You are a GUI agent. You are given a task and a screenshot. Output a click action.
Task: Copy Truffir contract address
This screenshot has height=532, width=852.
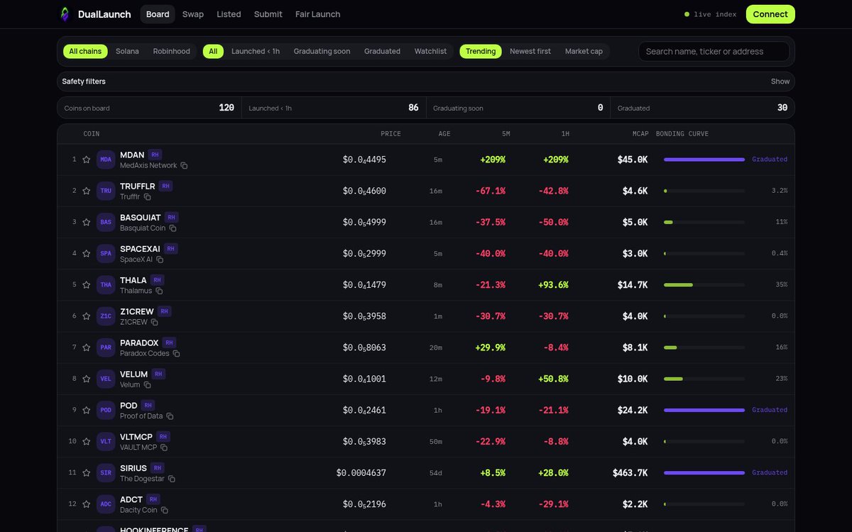click(147, 196)
